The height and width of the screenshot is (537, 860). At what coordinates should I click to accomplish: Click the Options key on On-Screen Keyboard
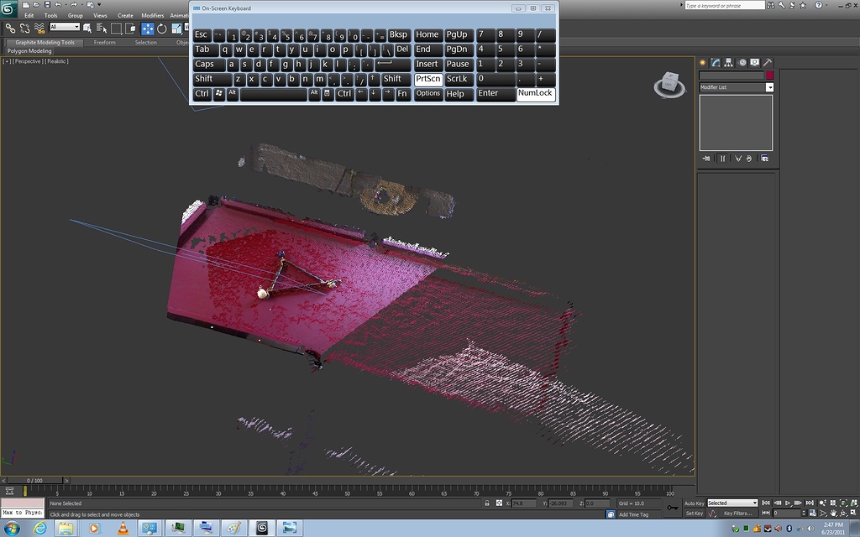pyautogui.click(x=427, y=94)
